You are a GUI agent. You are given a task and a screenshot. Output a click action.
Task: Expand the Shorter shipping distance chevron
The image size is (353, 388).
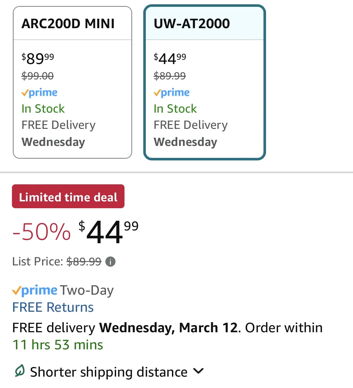[x=198, y=371]
